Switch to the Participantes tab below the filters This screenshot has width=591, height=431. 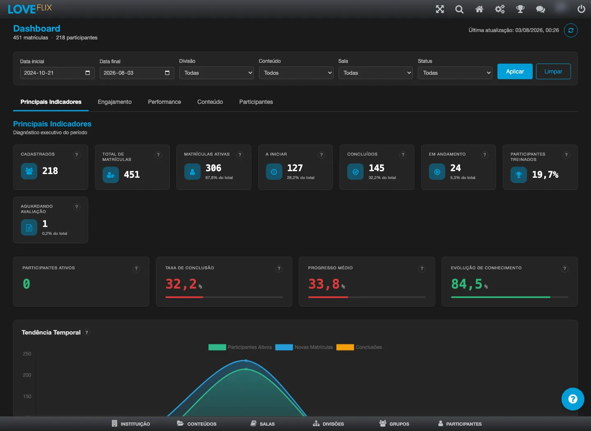coord(256,102)
